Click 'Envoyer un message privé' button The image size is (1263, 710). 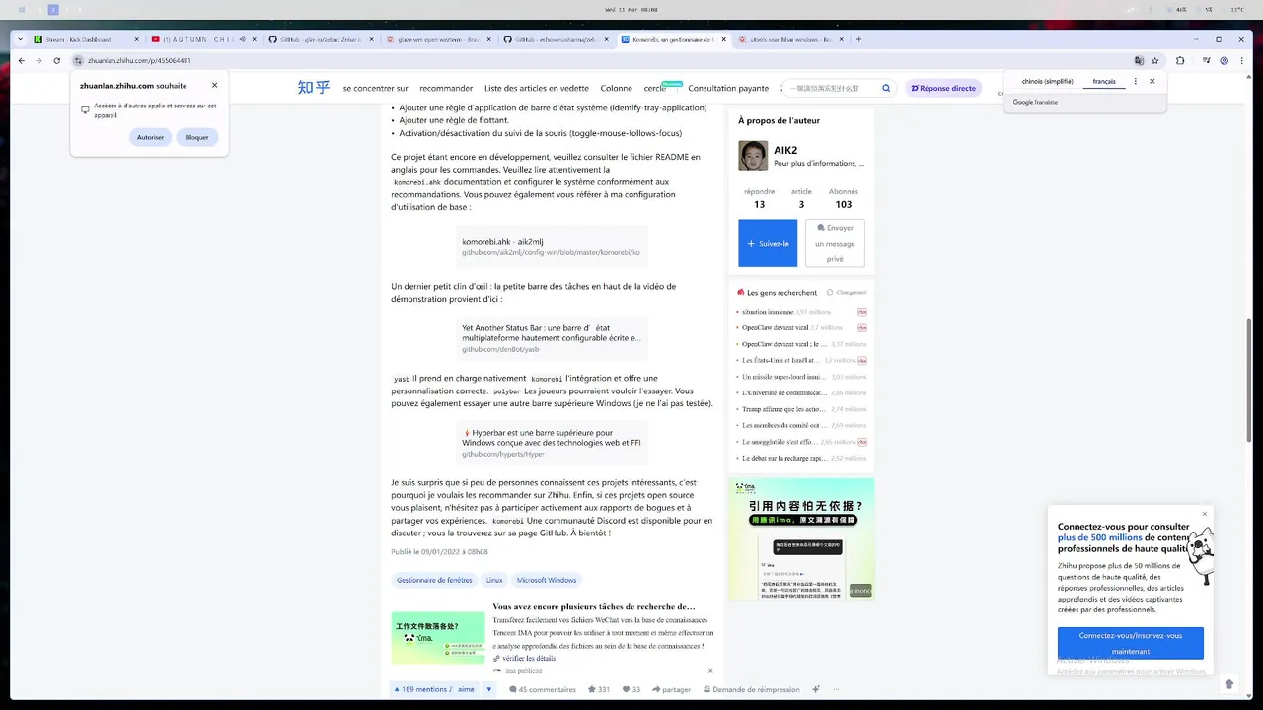tap(835, 243)
